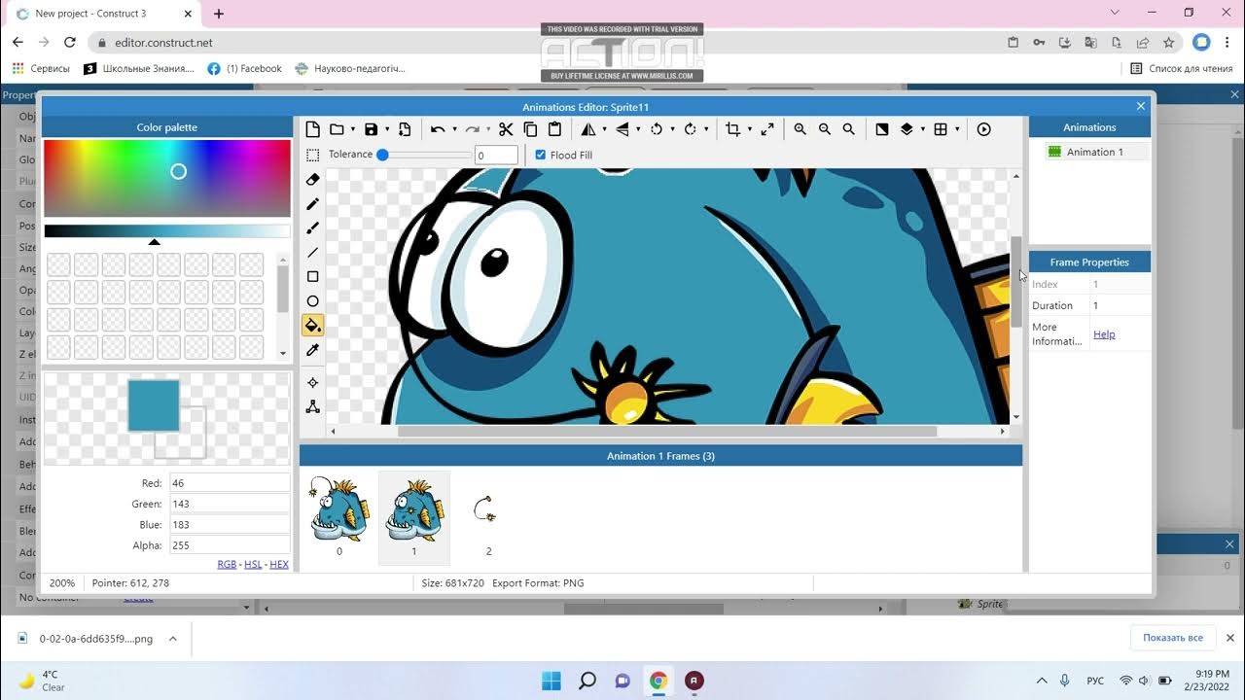Select the Ellipse tool
Image resolution: width=1245 pixels, height=700 pixels.
tap(313, 301)
